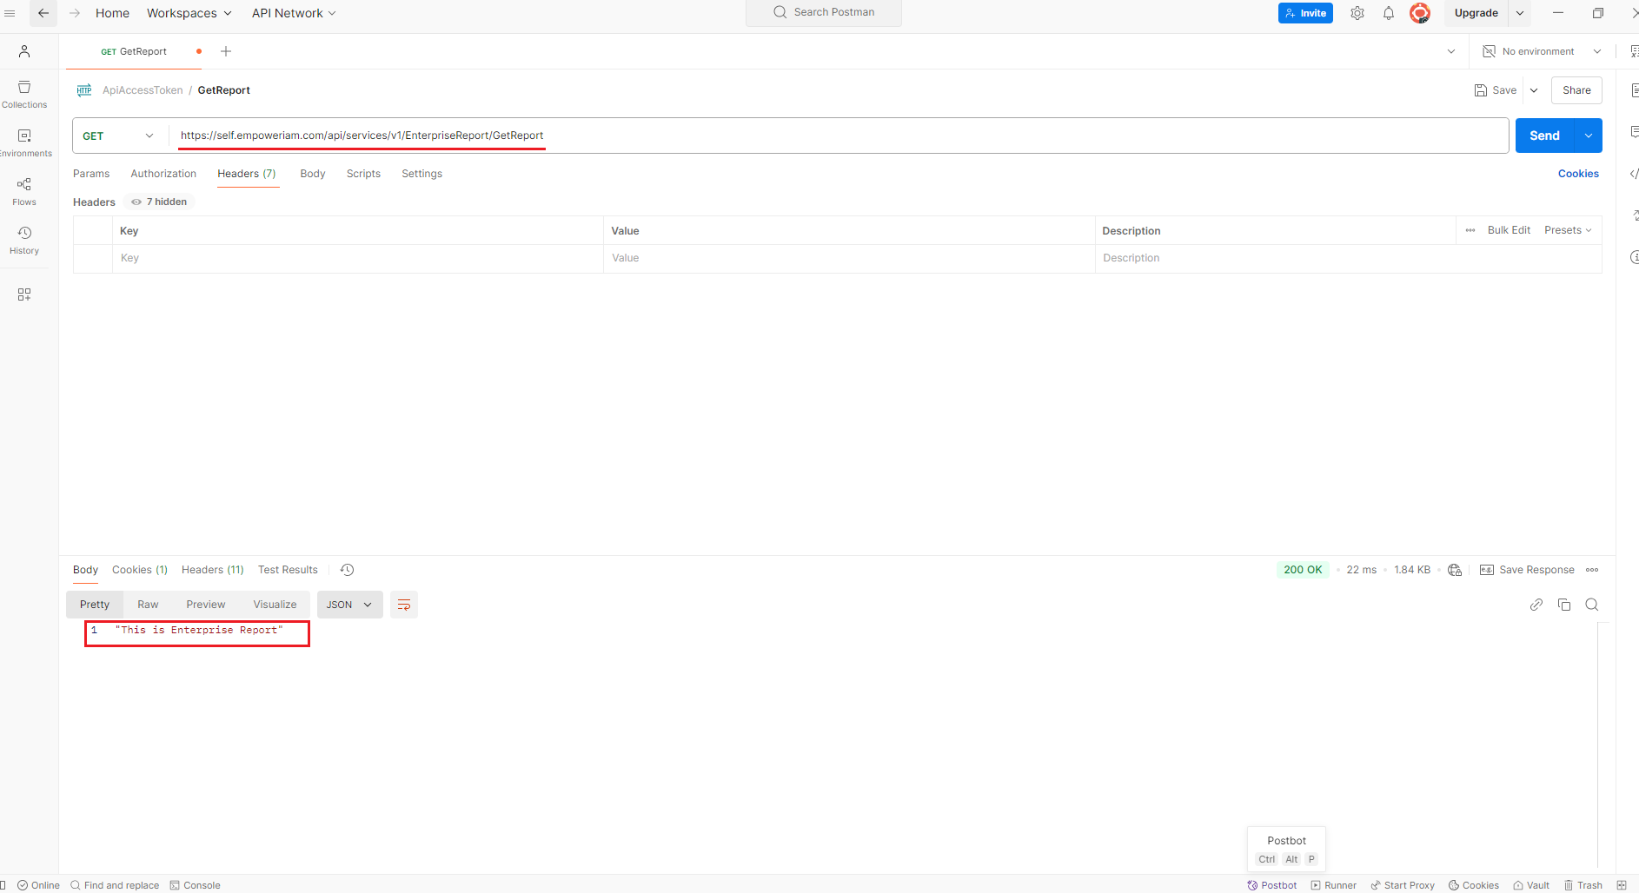
Task: Open the Presets dropdown
Action: click(x=1568, y=230)
